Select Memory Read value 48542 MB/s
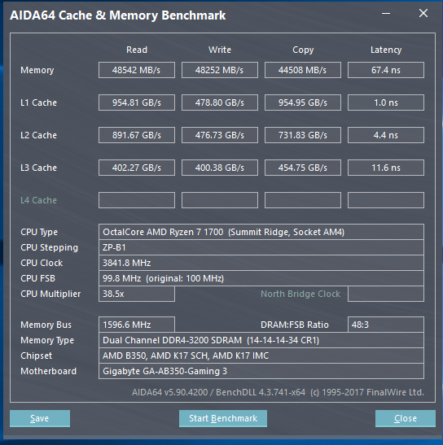 coord(137,70)
